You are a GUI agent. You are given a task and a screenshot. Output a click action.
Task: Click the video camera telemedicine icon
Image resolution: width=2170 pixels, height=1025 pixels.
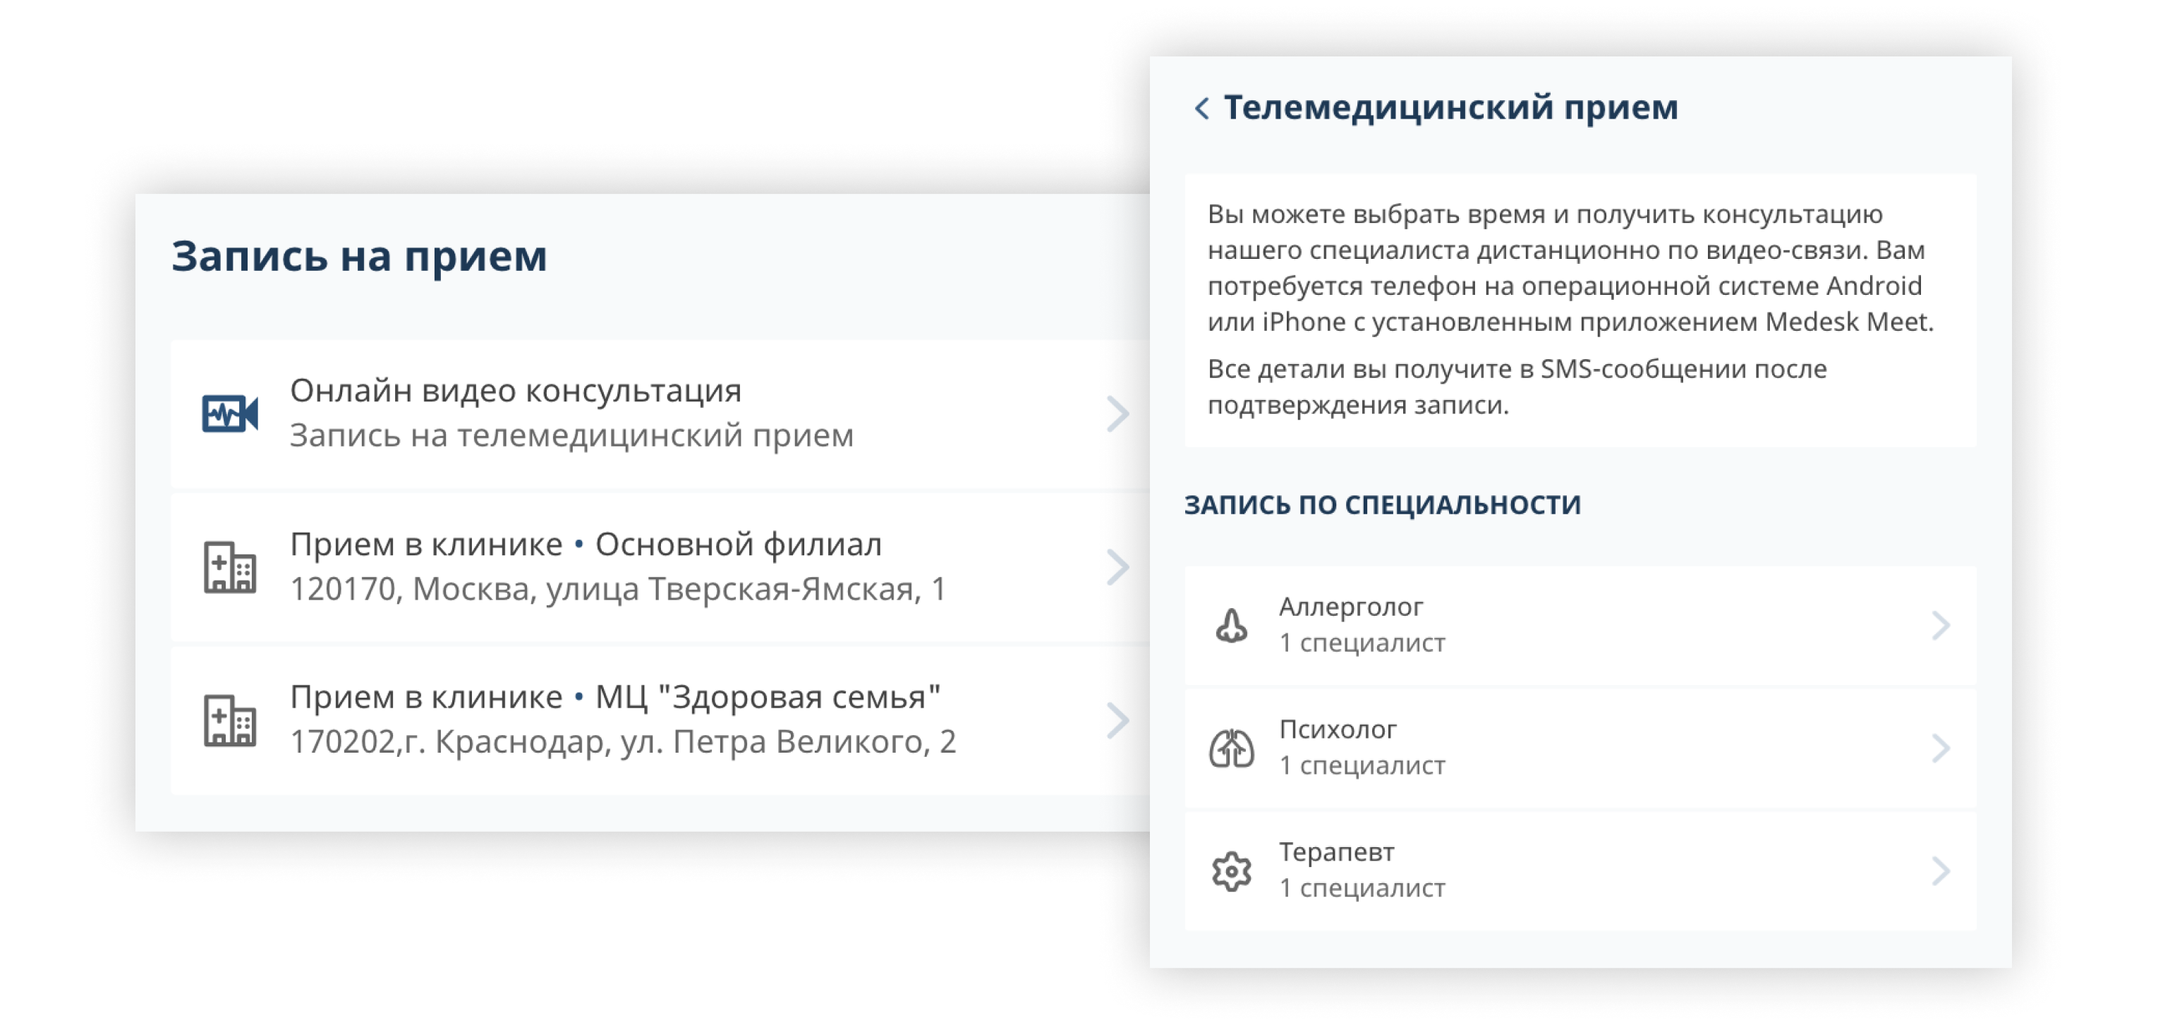point(230,413)
